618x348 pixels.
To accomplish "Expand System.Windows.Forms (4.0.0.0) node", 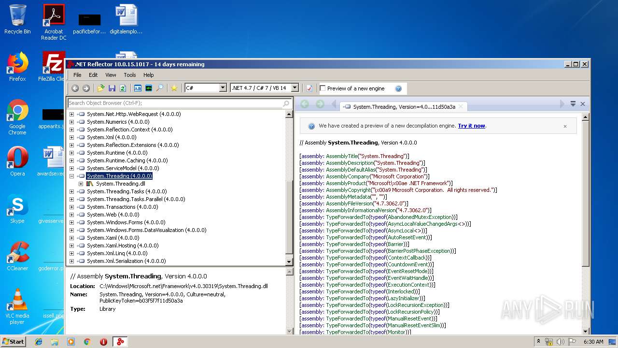I will pos(71,222).
